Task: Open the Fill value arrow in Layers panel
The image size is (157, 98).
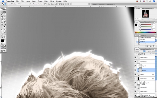Action: 156,54
